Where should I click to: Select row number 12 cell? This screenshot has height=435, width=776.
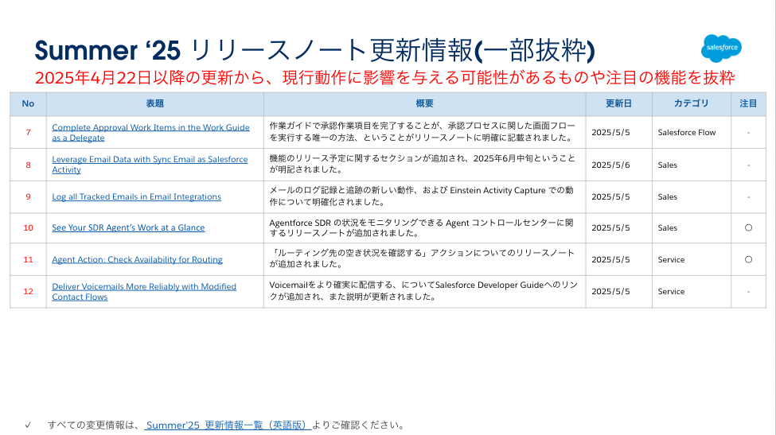pyautogui.click(x=28, y=292)
